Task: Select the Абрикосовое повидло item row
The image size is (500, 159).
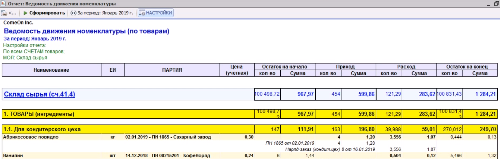Action: point(250,137)
